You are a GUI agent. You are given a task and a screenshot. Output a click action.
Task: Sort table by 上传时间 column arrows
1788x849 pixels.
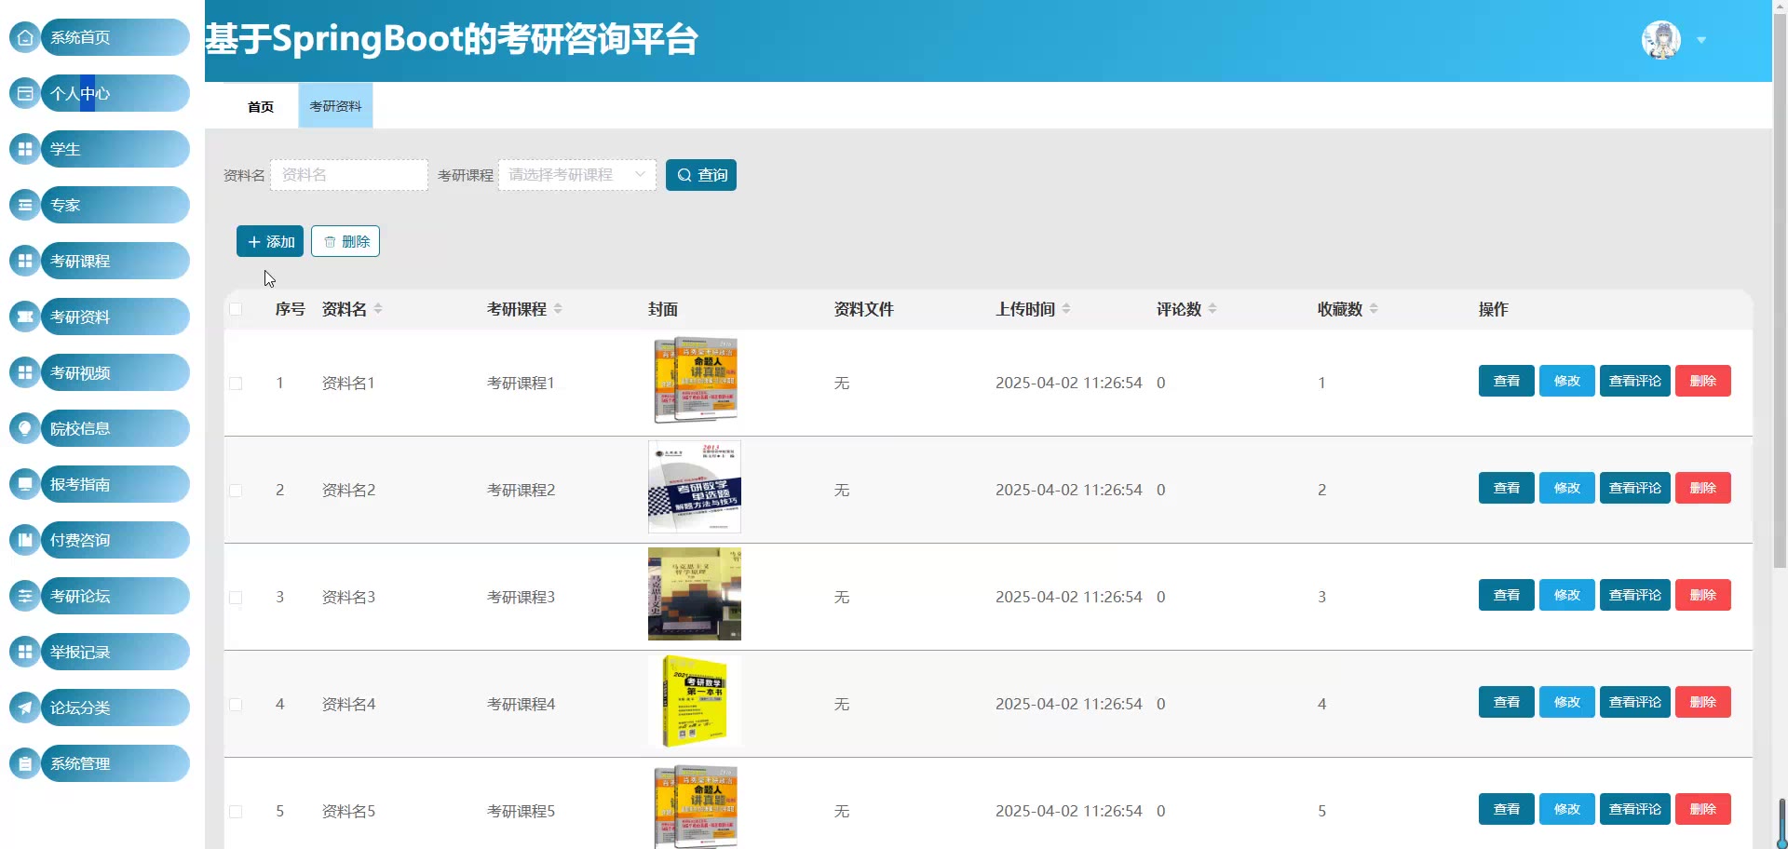coord(1066,309)
